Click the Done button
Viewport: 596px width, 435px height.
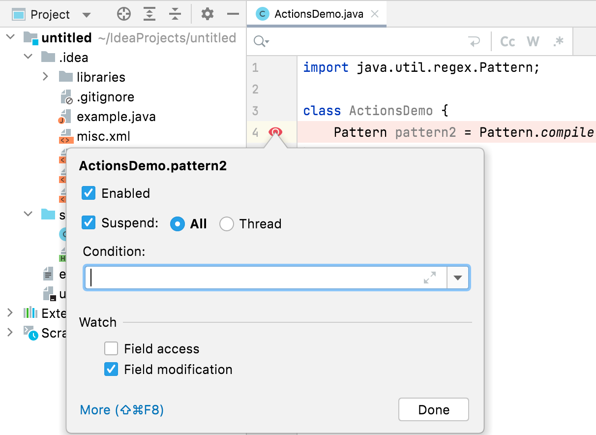(433, 409)
